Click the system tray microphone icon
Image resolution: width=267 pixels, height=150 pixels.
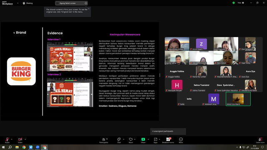point(240,147)
